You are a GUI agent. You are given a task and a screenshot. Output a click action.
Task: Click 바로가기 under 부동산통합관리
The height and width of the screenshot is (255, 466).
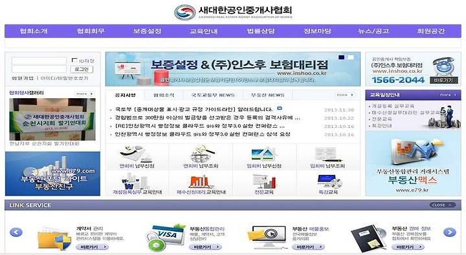(x=205, y=247)
